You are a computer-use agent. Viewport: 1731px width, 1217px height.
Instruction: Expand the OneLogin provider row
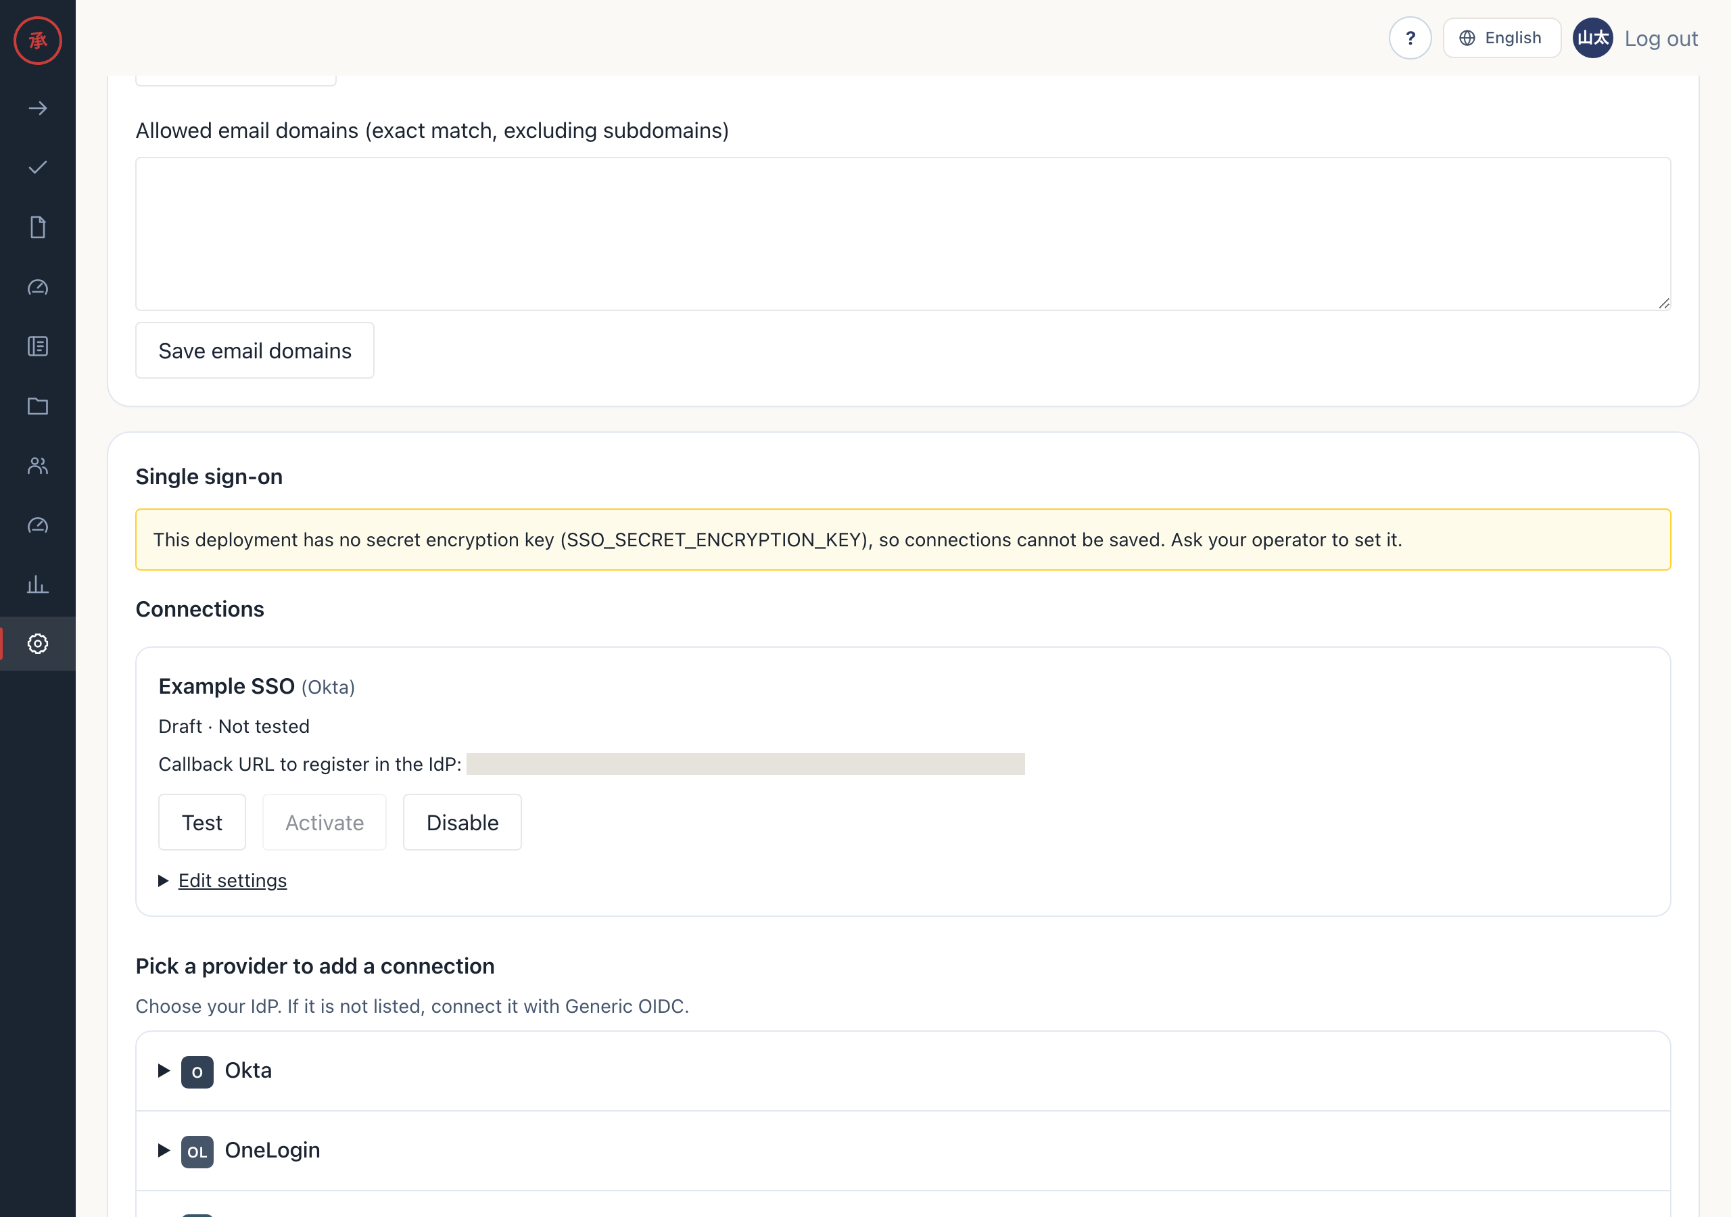(903, 1151)
